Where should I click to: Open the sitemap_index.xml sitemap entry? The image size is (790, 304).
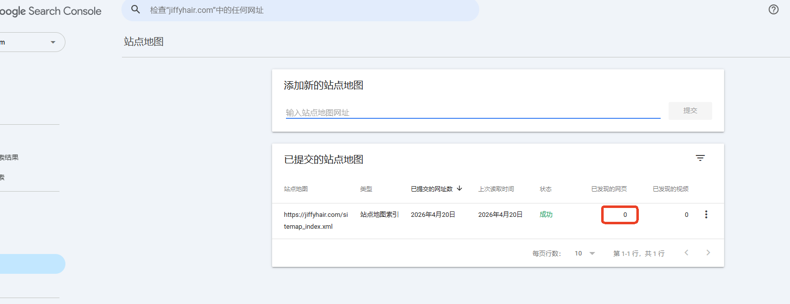pos(316,220)
